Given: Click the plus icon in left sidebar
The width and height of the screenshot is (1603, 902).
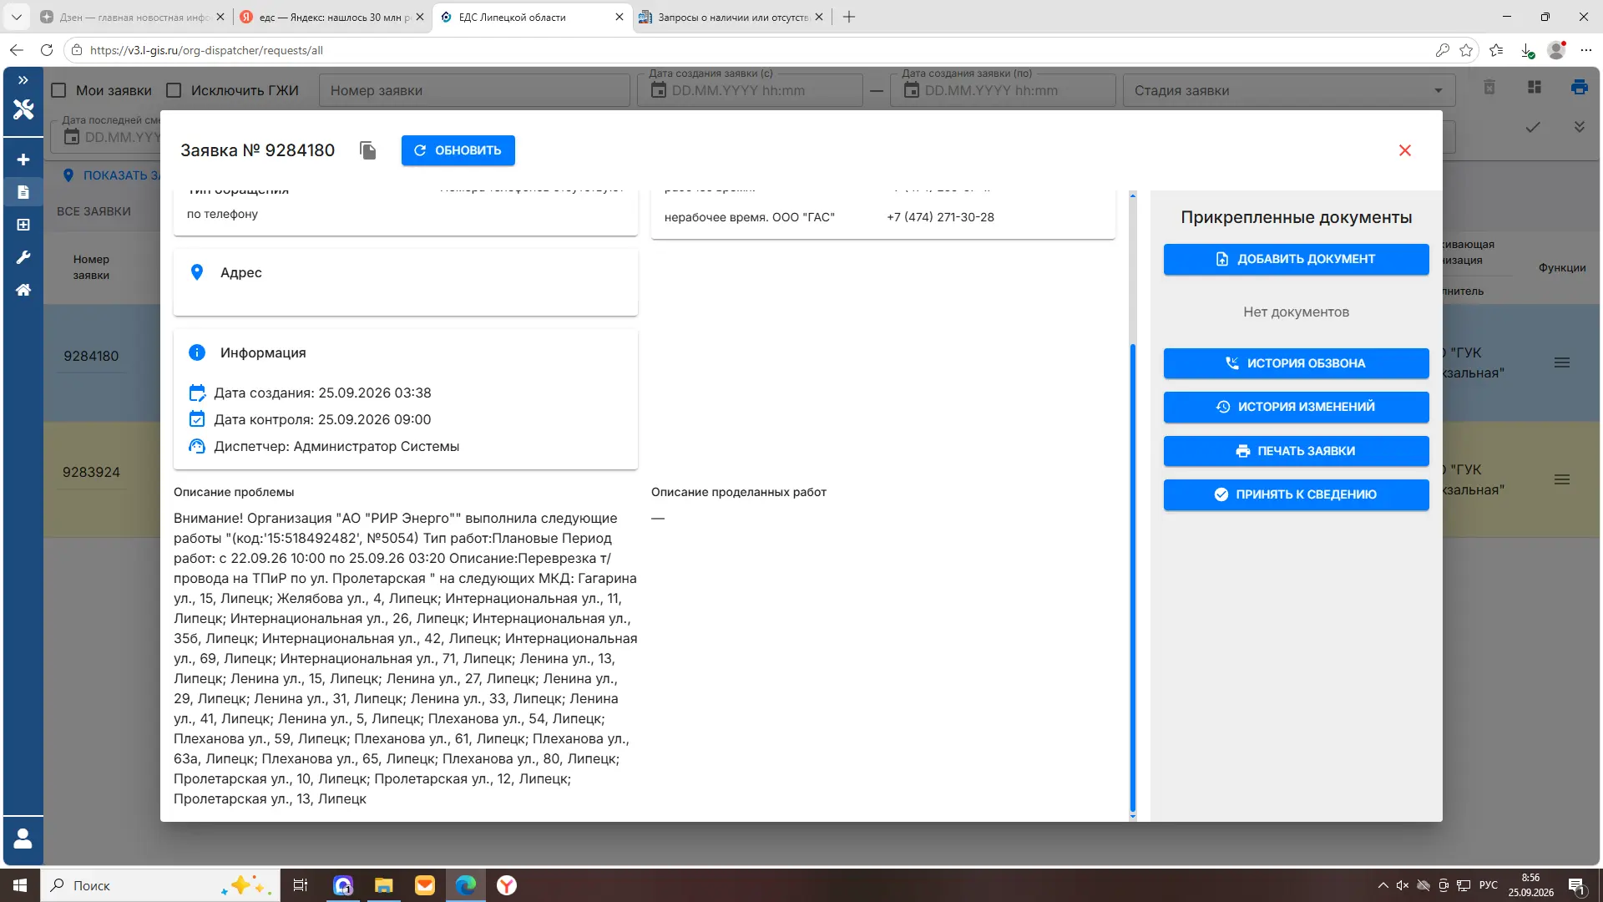Looking at the screenshot, I should pos(23,160).
